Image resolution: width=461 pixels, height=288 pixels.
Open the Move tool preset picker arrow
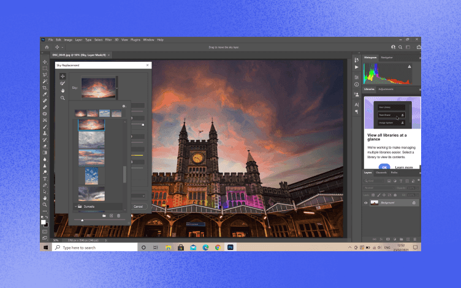point(63,47)
